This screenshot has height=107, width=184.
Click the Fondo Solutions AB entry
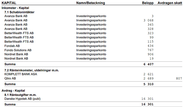click(18, 50)
